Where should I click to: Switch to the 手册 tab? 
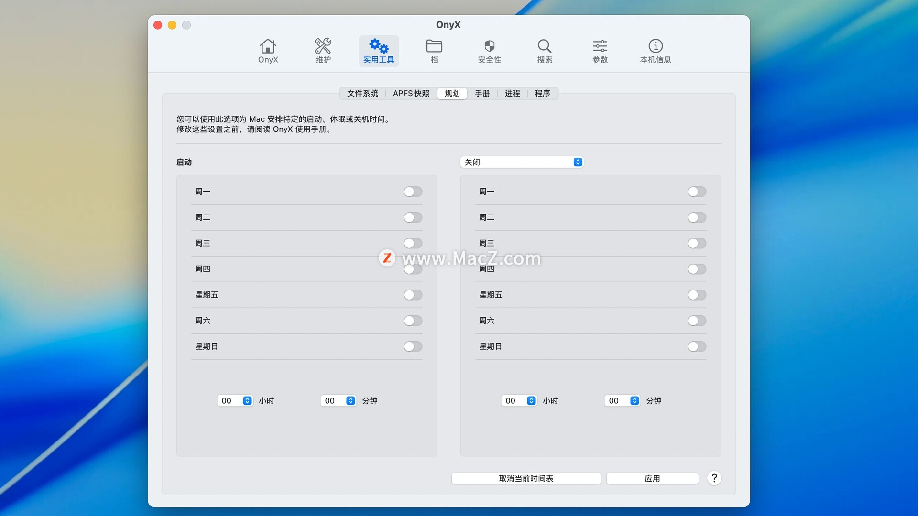[482, 93]
